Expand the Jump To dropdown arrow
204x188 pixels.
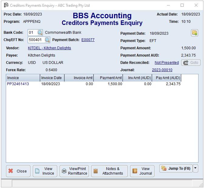[x=195, y=168]
